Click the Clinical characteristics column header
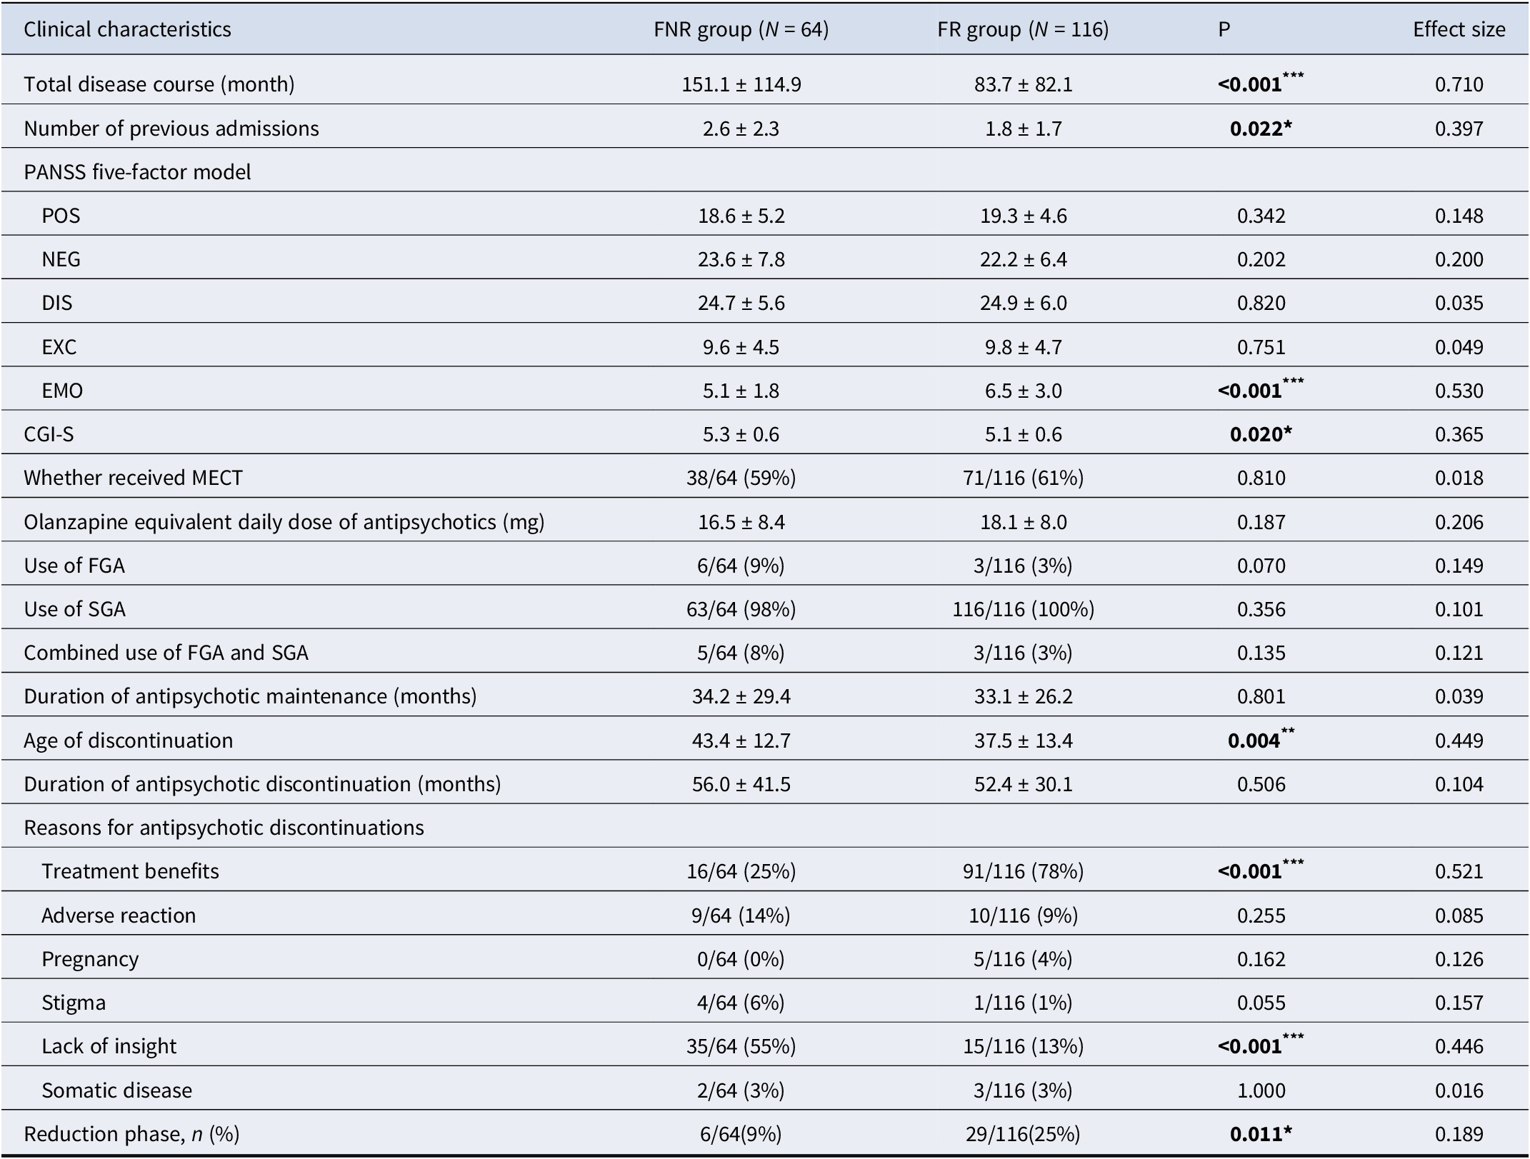 tap(127, 29)
